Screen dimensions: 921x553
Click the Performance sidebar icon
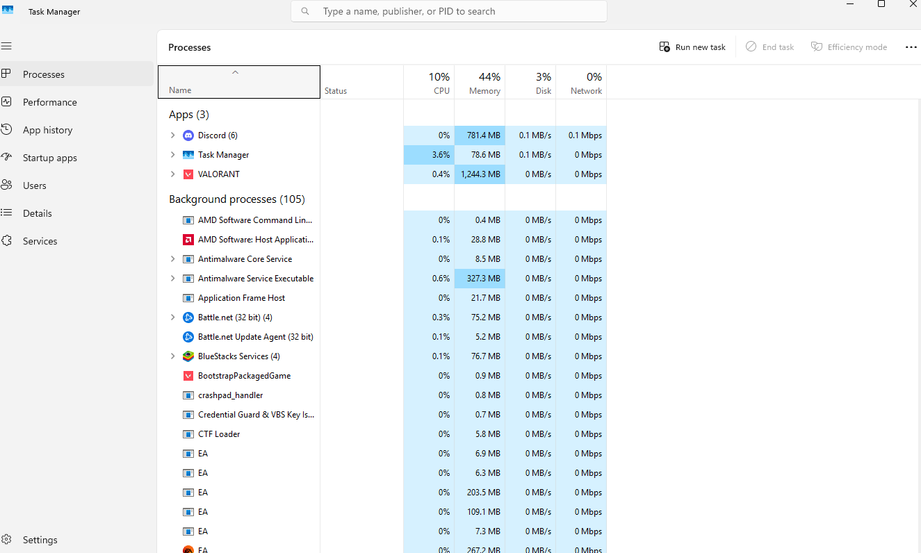click(6, 101)
